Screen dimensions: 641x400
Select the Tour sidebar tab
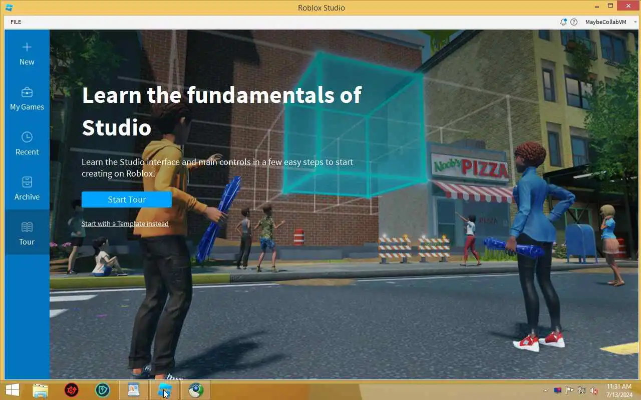click(27, 232)
